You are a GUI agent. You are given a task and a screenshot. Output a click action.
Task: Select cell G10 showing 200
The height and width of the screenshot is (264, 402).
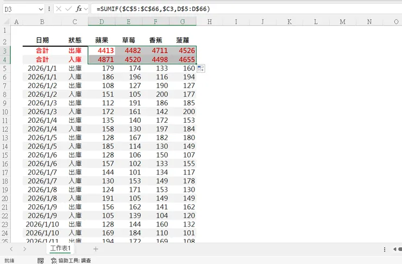point(183,112)
